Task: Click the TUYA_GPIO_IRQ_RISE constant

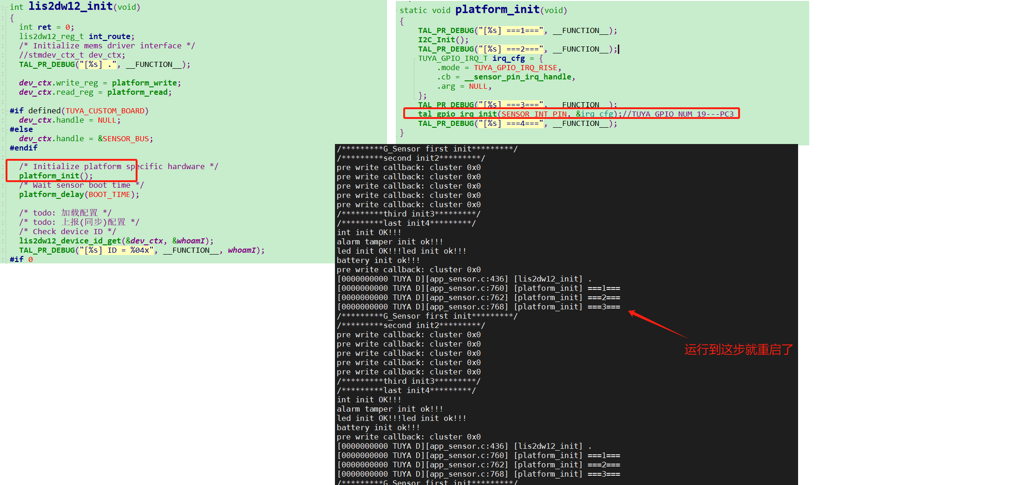Action: tap(515, 67)
